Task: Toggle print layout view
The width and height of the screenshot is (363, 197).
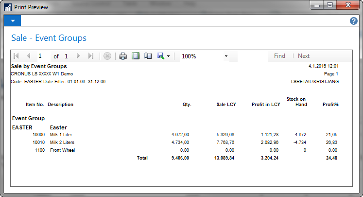Action: [x=136, y=56]
